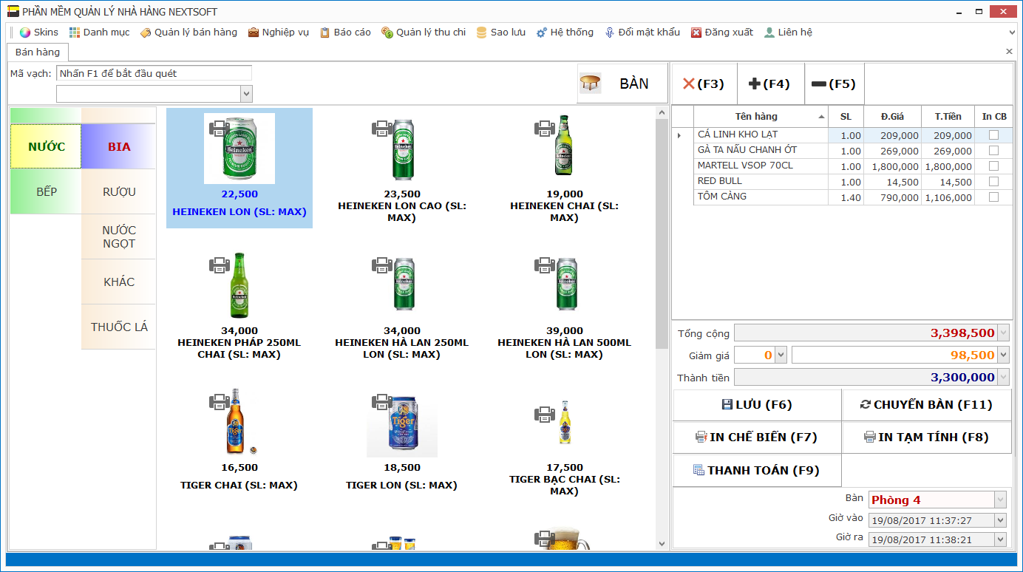The image size is (1023, 572).
Task: Click printer icon on HEINEKEN CHAI
Action: point(545,129)
